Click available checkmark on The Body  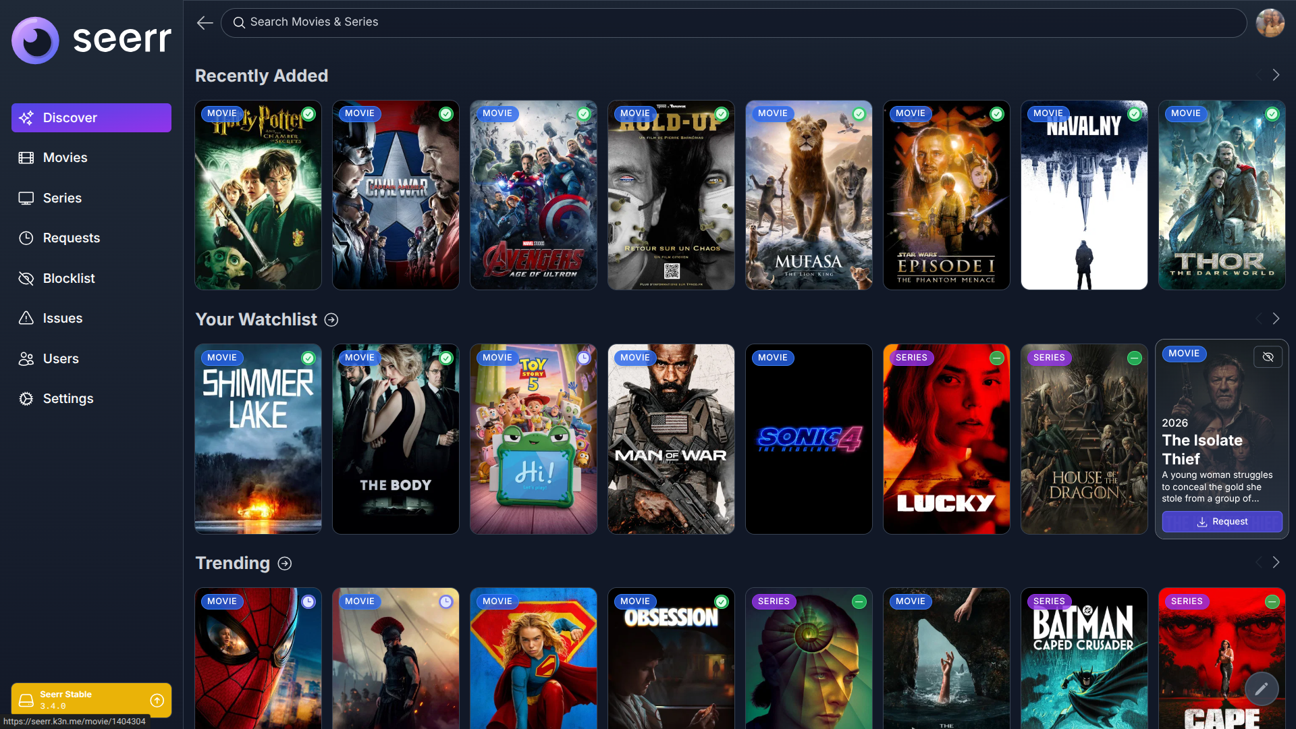(x=446, y=358)
